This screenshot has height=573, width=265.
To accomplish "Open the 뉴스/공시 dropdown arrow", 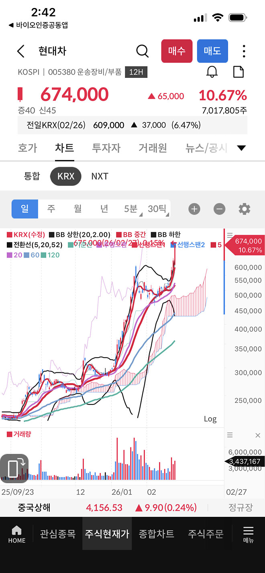I will tap(241, 148).
